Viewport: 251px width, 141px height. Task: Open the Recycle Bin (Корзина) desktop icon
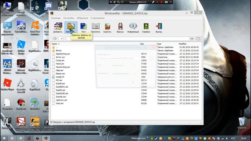[x=242, y=123]
